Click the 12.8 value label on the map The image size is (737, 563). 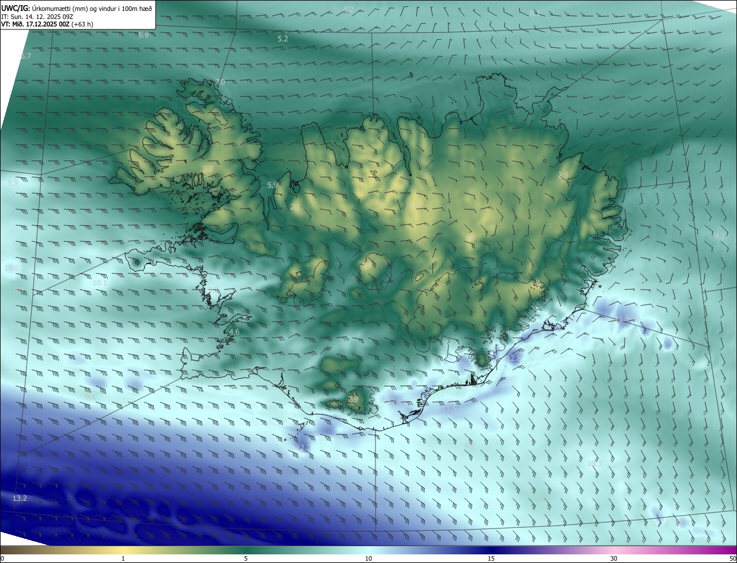click(x=514, y=358)
